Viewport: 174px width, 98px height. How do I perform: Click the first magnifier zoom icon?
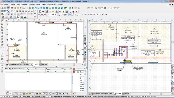[17, 11]
